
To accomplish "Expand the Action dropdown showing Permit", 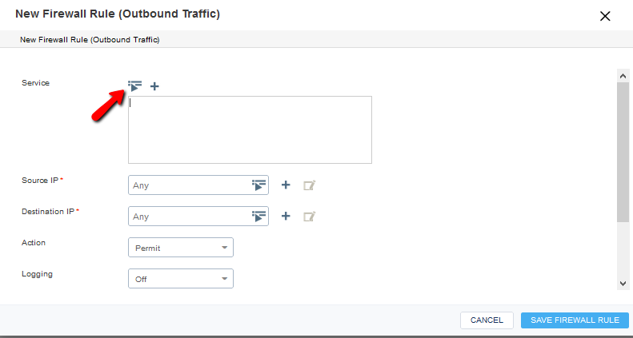I will coord(181,248).
